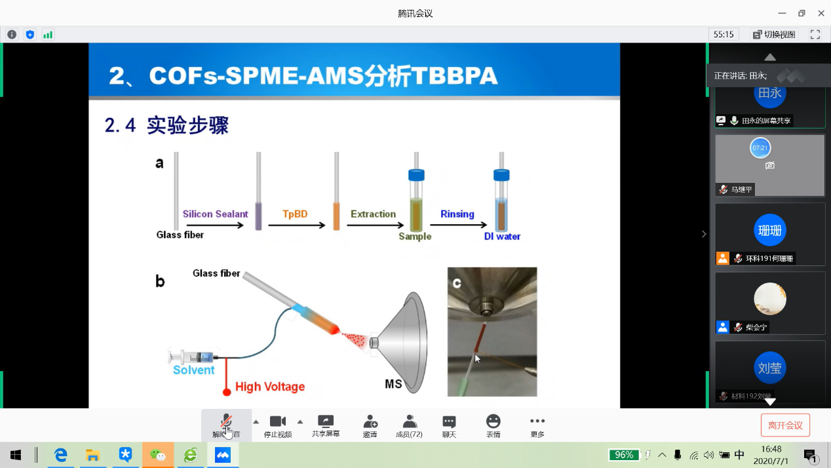Click the 切换视图 switch view button
Image resolution: width=831 pixels, height=468 pixels.
(774, 35)
